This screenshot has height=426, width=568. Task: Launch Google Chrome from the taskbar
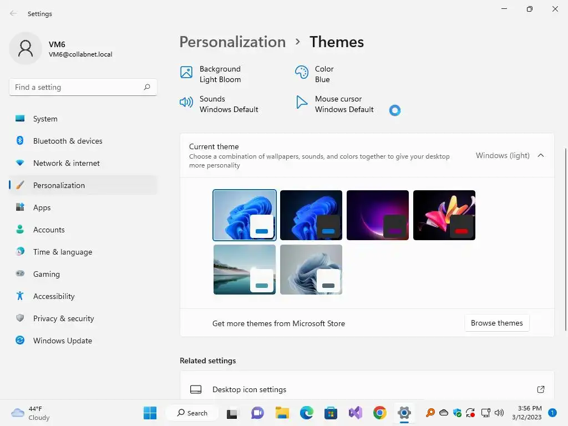379,413
